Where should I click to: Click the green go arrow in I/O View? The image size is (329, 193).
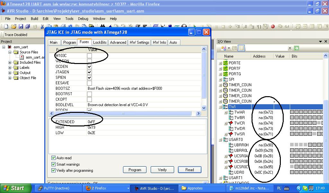296,48
